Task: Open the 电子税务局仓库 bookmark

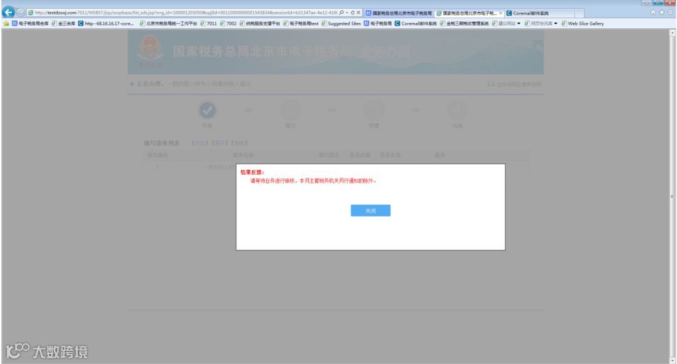Action: [x=30, y=24]
